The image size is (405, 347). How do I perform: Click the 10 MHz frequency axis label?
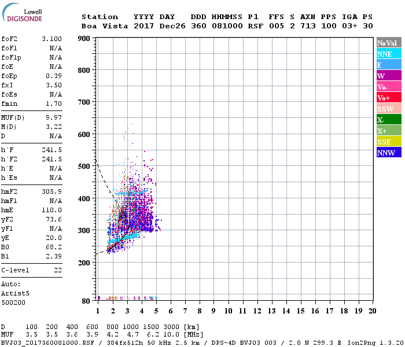click(x=228, y=311)
